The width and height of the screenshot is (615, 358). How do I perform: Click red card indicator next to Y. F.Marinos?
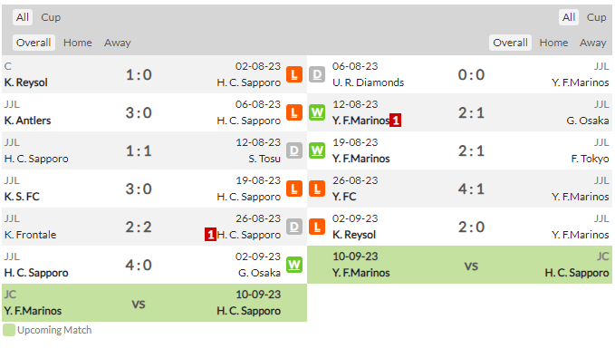[395, 121]
